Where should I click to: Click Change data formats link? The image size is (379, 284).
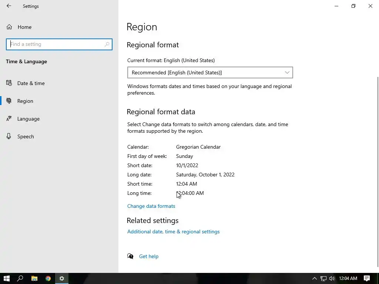[151, 206]
